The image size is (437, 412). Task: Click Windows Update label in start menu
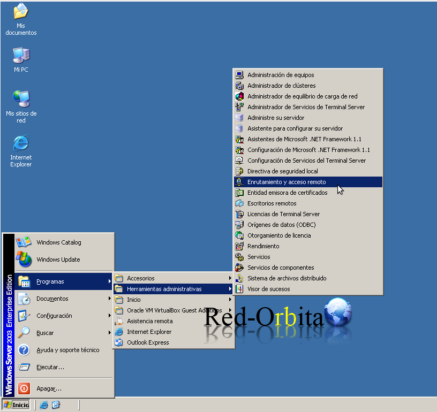click(58, 260)
